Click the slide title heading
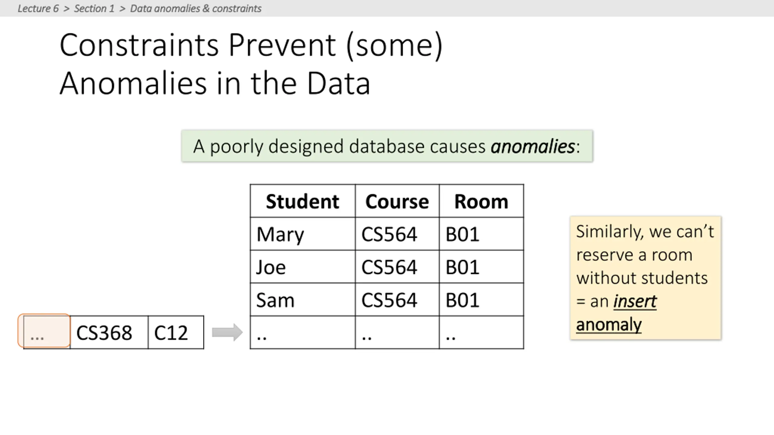This screenshot has height=435, width=774. 251,64
